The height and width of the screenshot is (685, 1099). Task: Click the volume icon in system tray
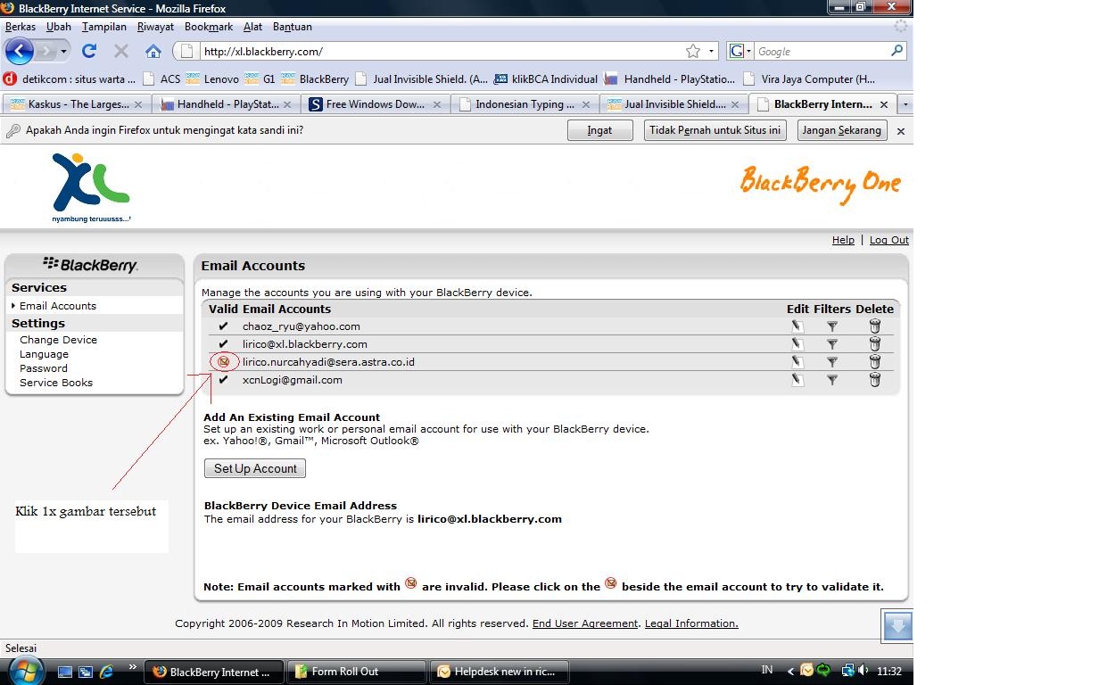click(x=863, y=670)
